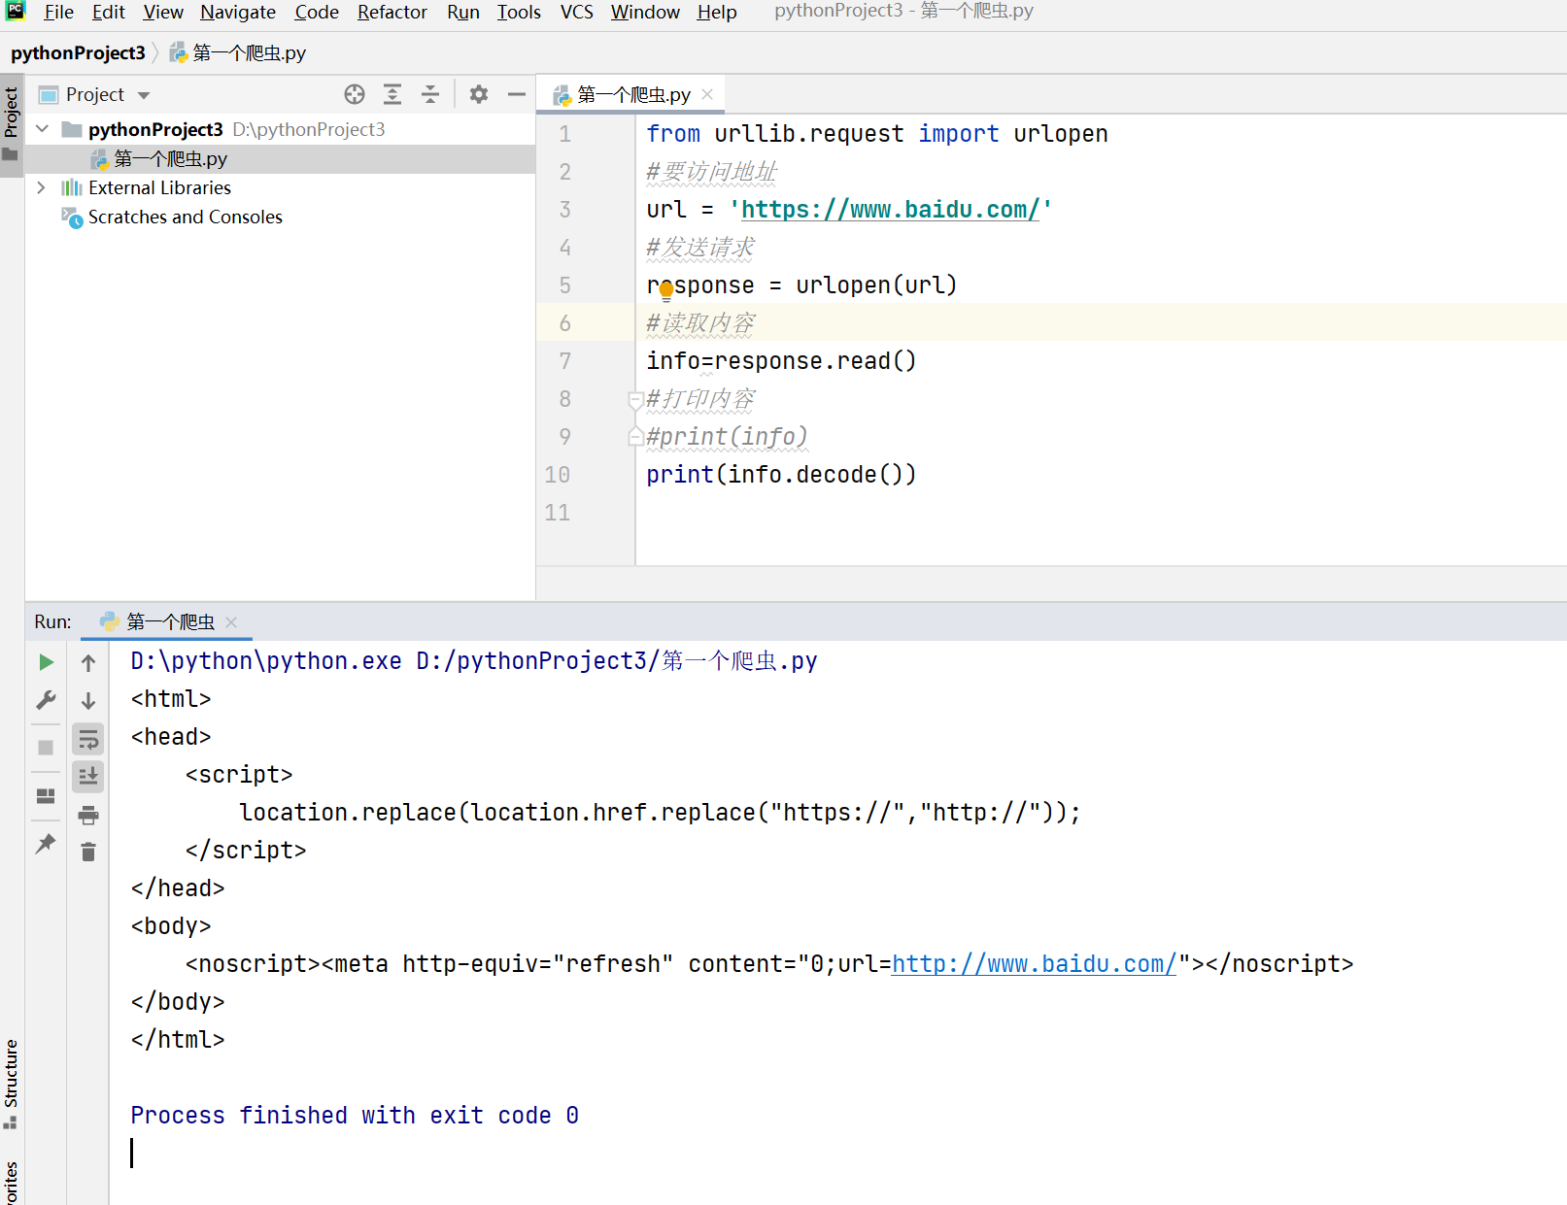This screenshot has width=1567, height=1205.
Task: Close the 第一个爬虫.py editor tab
Action: click(707, 94)
